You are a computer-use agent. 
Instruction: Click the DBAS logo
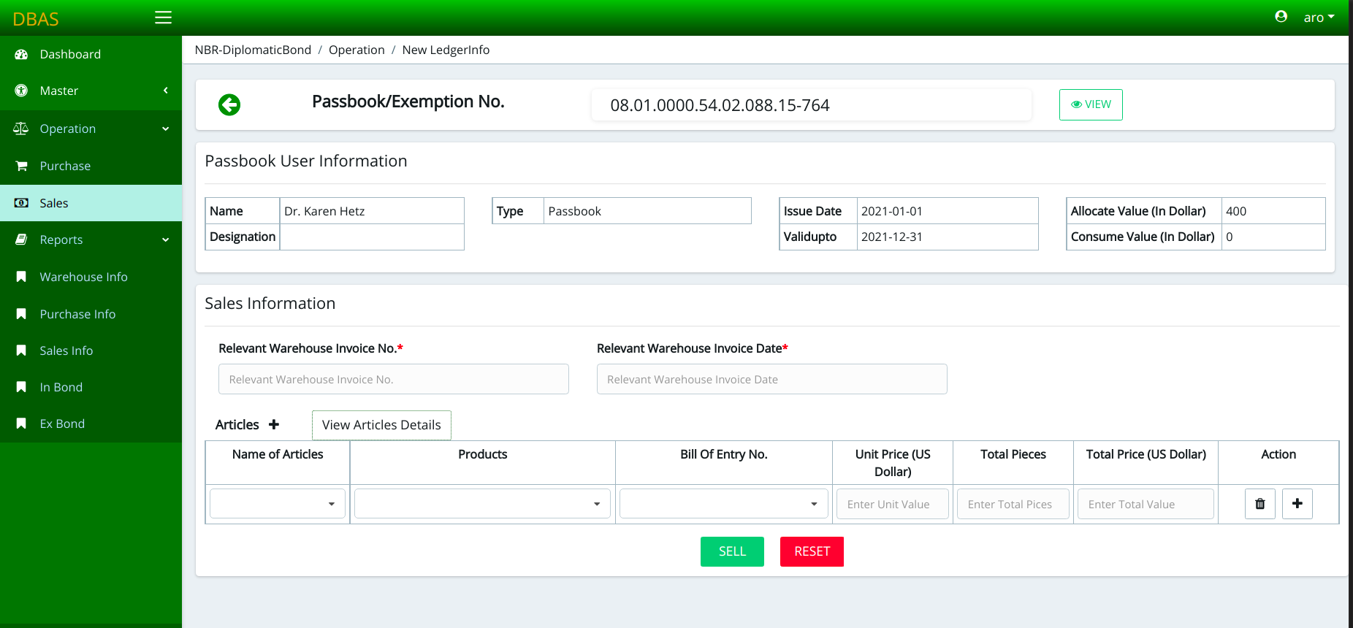tap(36, 19)
